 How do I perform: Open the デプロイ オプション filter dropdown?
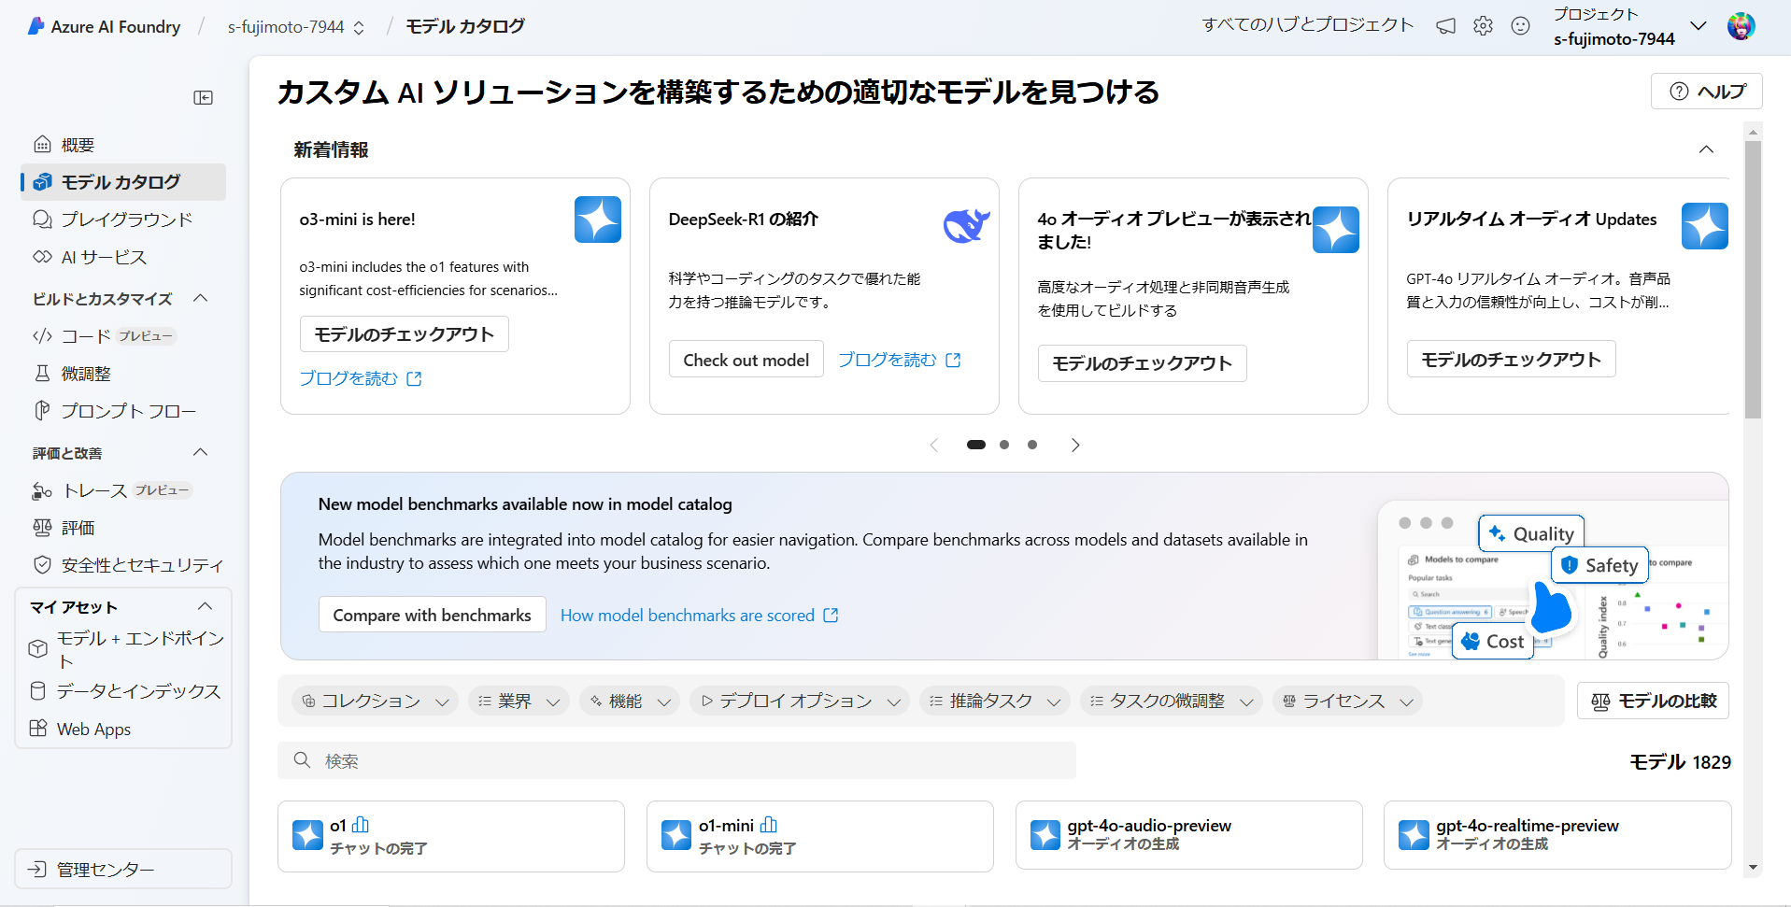pyautogui.click(x=800, y=701)
